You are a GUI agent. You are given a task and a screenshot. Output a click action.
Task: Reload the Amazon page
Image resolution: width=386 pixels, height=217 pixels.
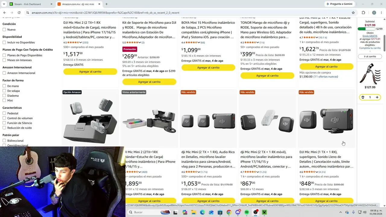(x=19, y=13)
